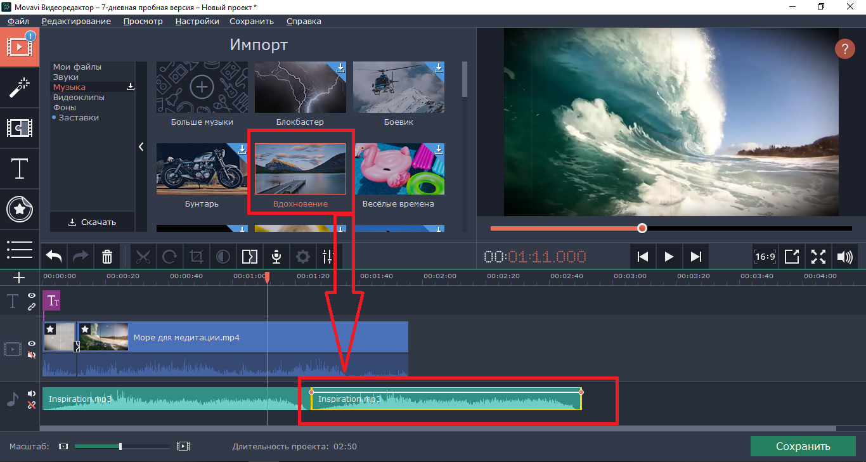Viewport: 866px width, 462px height.
Task: Open the Редактирование menu
Action: [76, 21]
